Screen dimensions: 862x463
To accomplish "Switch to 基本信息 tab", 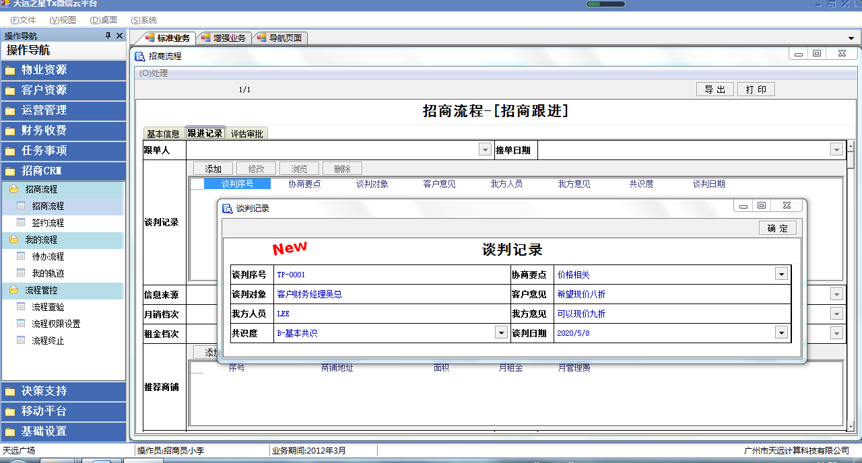I will (164, 134).
